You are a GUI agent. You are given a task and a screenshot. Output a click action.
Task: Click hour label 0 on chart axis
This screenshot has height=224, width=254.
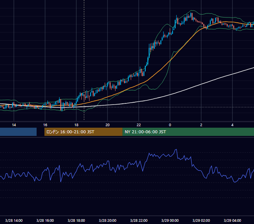pyautogui.click(x=170, y=125)
